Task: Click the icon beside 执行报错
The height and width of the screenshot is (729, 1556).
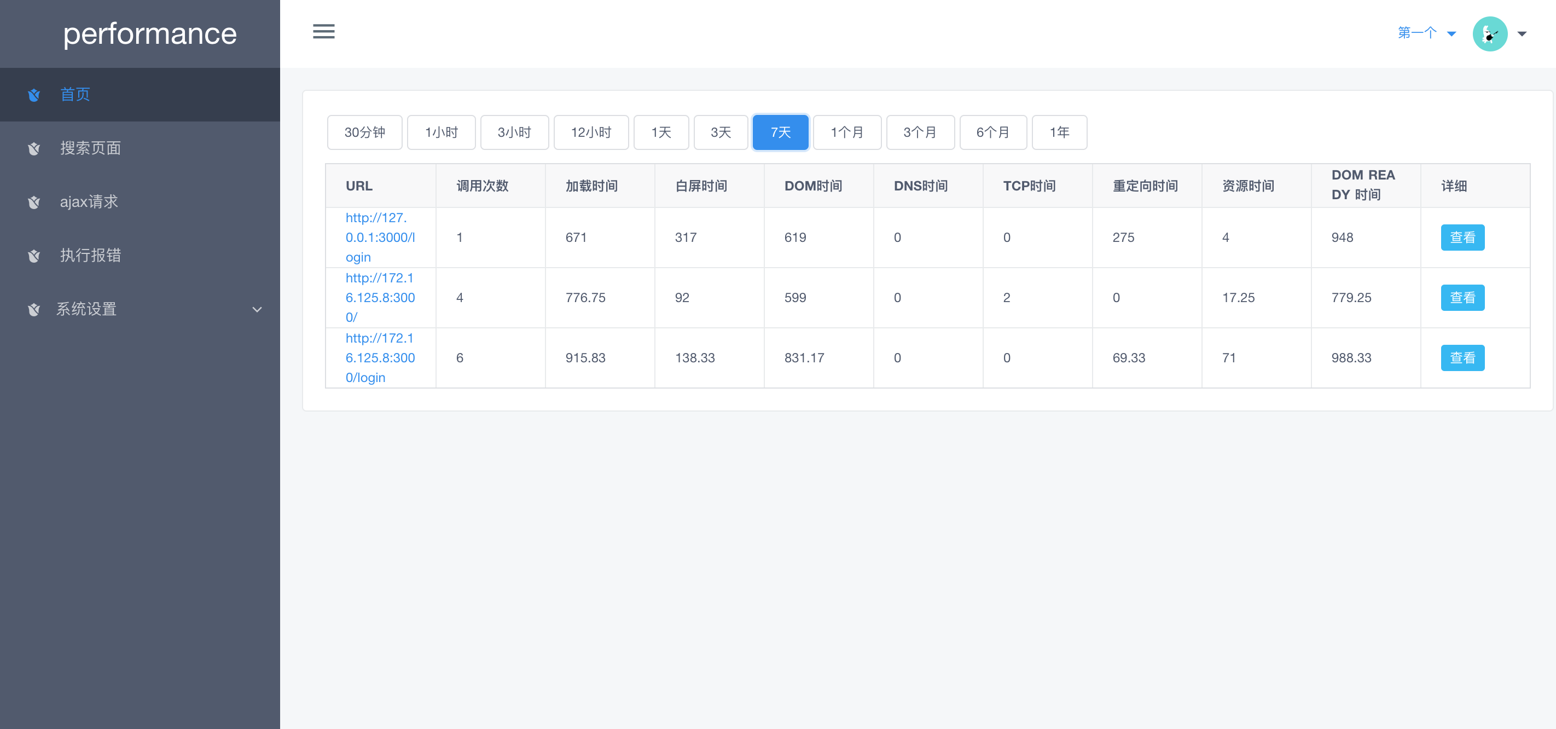Action: (x=34, y=256)
